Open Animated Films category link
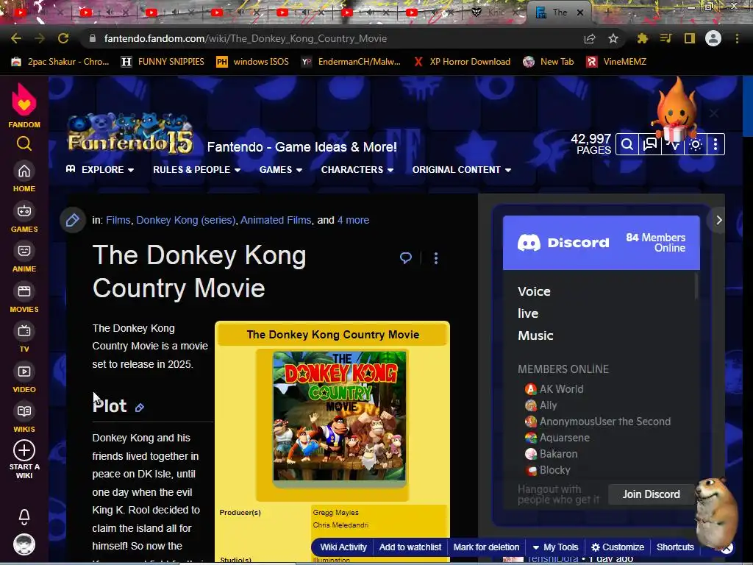753x565 pixels. click(276, 220)
